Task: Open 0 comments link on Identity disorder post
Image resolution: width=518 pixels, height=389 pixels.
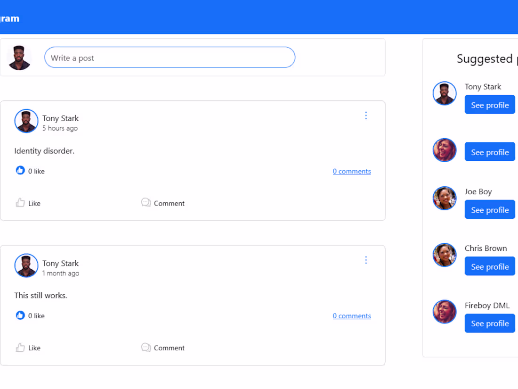Action: (351, 171)
